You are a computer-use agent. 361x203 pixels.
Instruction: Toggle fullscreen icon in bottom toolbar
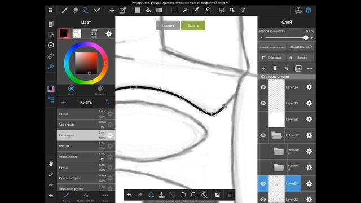tap(217, 195)
